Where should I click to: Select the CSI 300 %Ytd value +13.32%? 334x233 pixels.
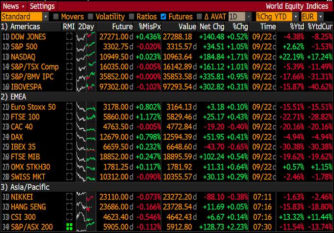point(292,217)
